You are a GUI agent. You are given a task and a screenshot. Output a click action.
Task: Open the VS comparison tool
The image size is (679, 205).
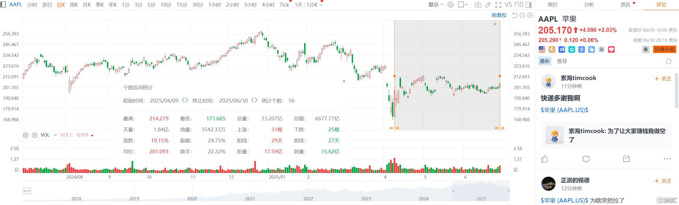tap(508, 5)
